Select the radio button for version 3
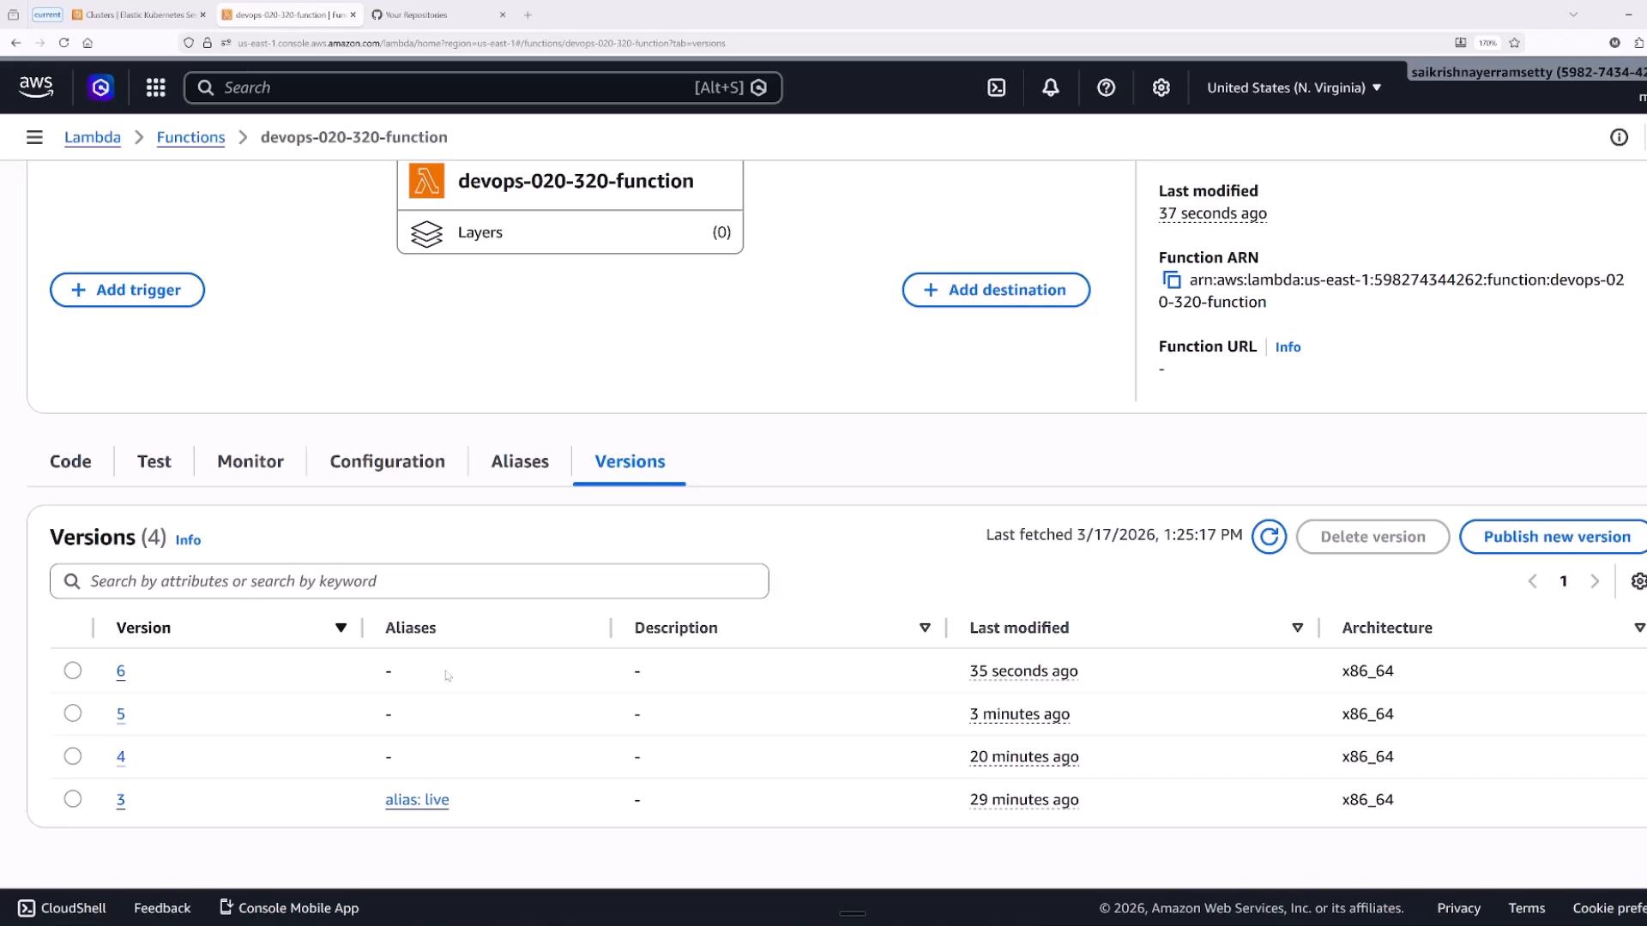This screenshot has width=1647, height=926. (x=73, y=799)
